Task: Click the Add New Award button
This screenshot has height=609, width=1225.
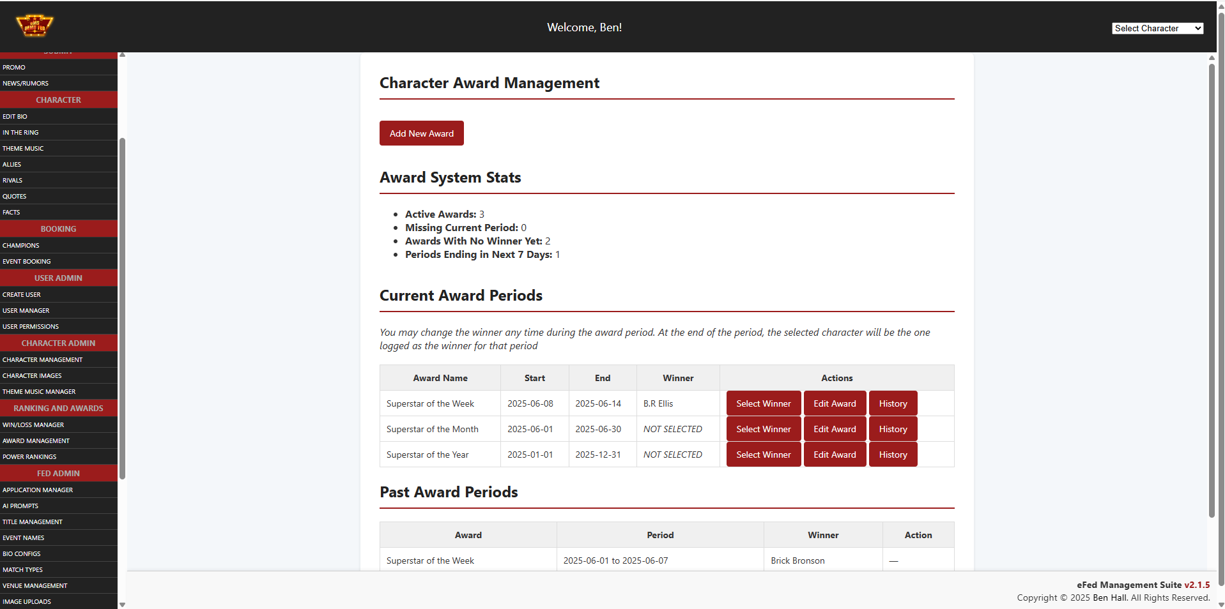Action: click(x=421, y=133)
